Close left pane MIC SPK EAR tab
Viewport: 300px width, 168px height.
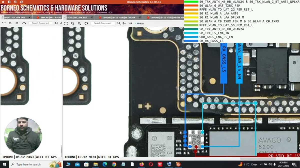click(x=29, y=17)
